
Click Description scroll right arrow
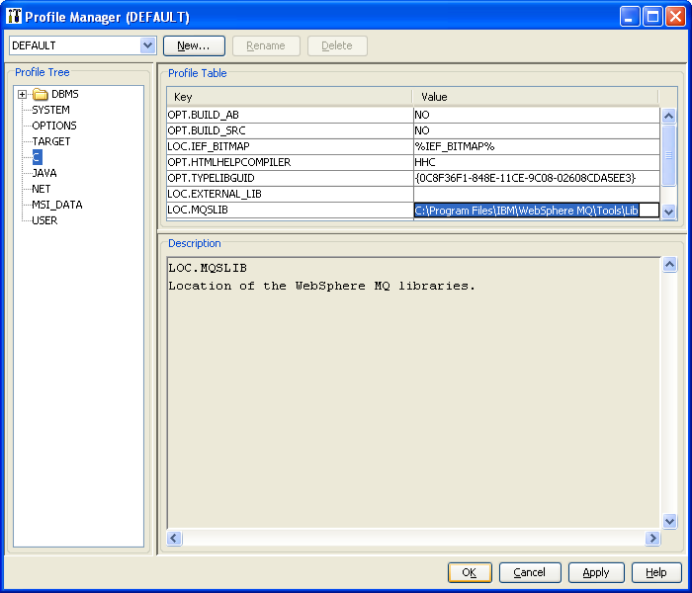coord(652,538)
